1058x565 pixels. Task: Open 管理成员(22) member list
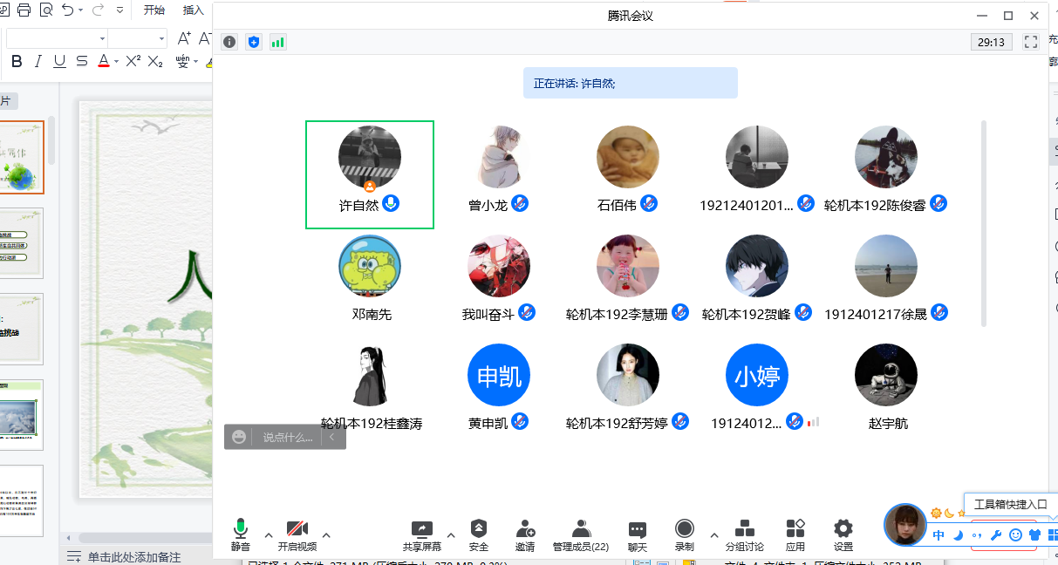[x=581, y=534]
